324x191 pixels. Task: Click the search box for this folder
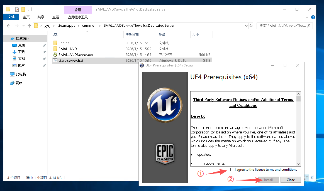[x=282, y=26]
